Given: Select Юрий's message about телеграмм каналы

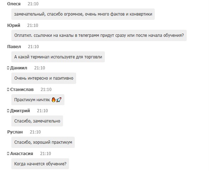Looking at the screenshot, I should [99, 35].
